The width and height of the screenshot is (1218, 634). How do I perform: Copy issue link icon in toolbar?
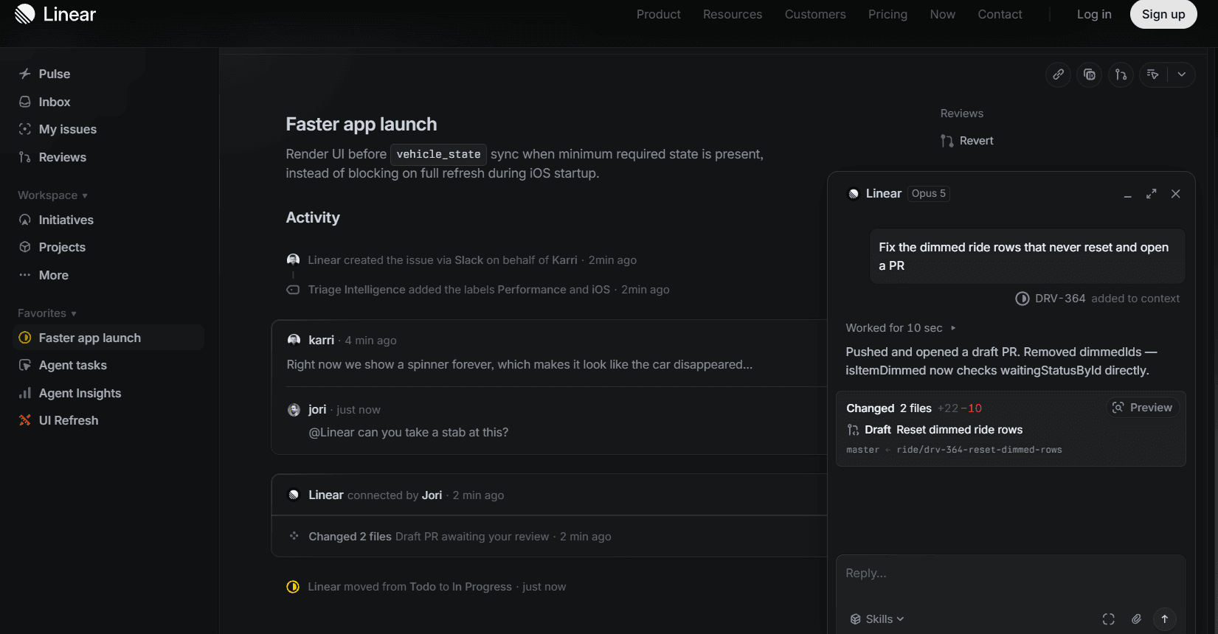[x=1058, y=74]
